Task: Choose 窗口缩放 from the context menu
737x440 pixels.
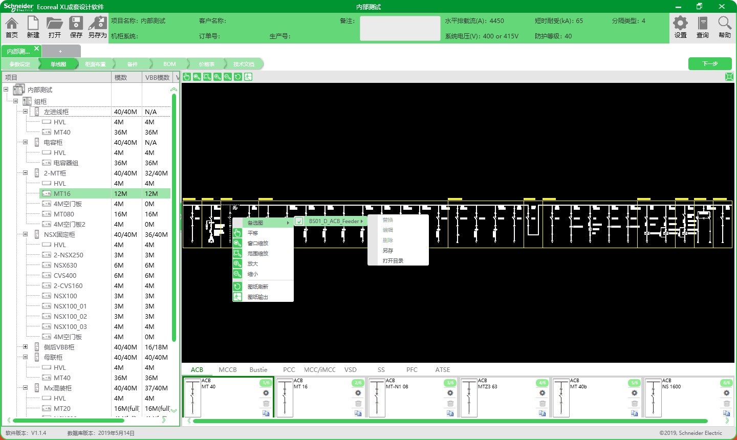Action: point(263,243)
